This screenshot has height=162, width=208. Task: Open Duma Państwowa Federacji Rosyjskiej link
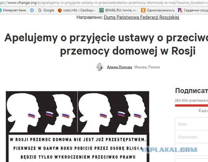pyautogui.click(x=141, y=17)
